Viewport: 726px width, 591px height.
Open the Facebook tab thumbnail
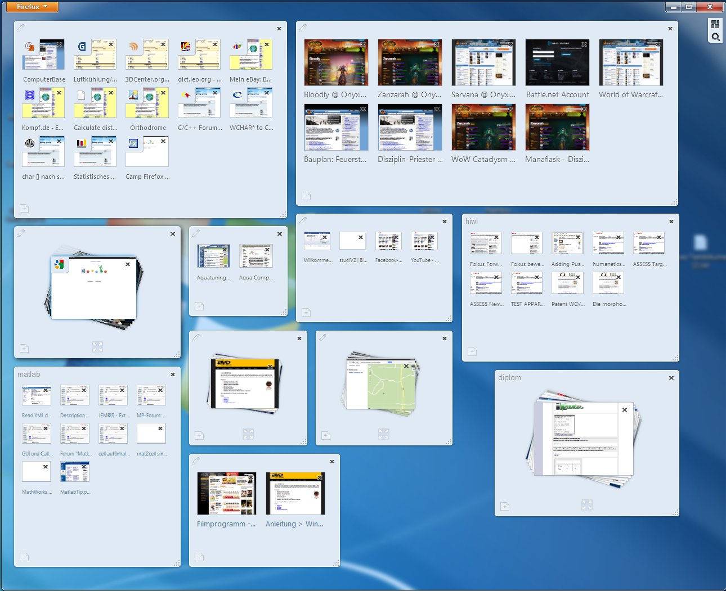point(388,241)
